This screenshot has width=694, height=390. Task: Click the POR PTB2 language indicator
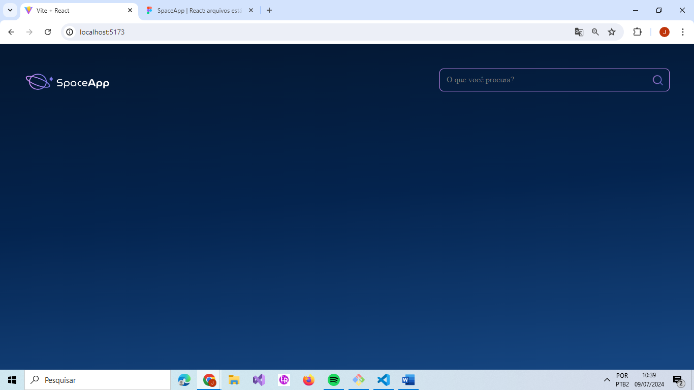(622, 380)
